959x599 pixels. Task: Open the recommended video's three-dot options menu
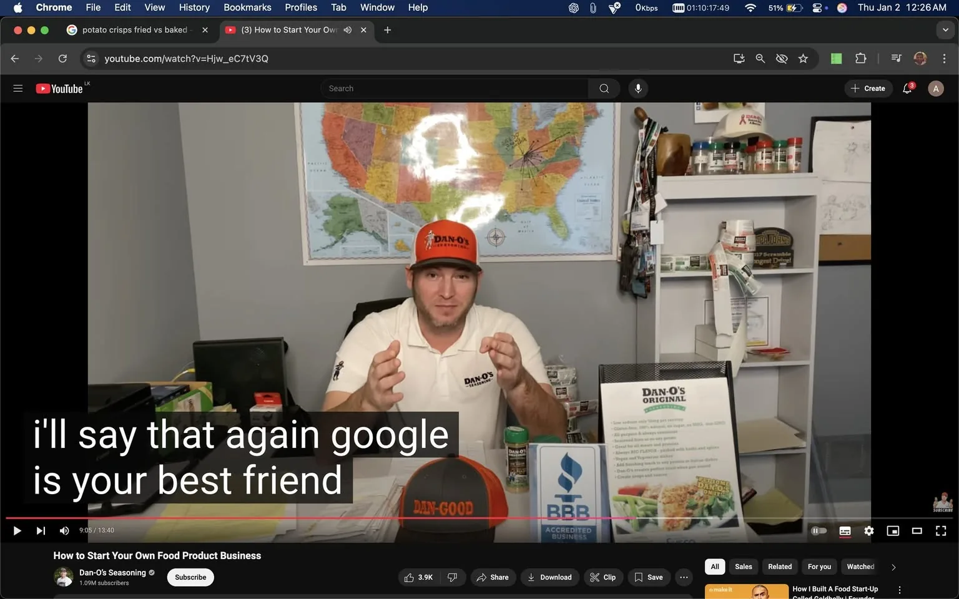(x=899, y=589)
